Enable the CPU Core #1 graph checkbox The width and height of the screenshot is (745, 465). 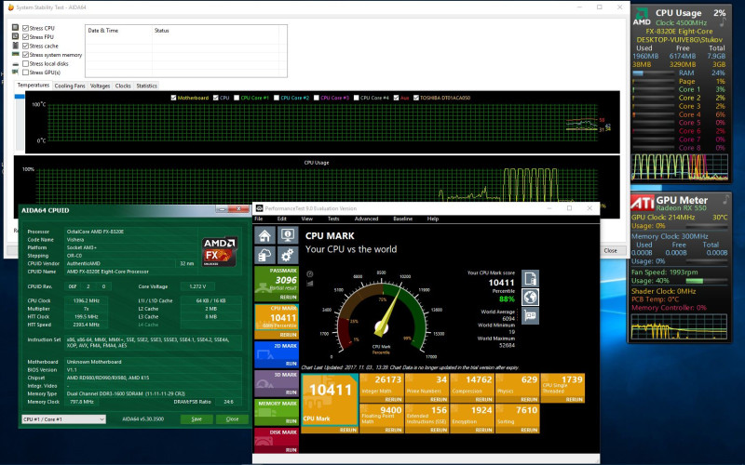[x=237, y=98]
